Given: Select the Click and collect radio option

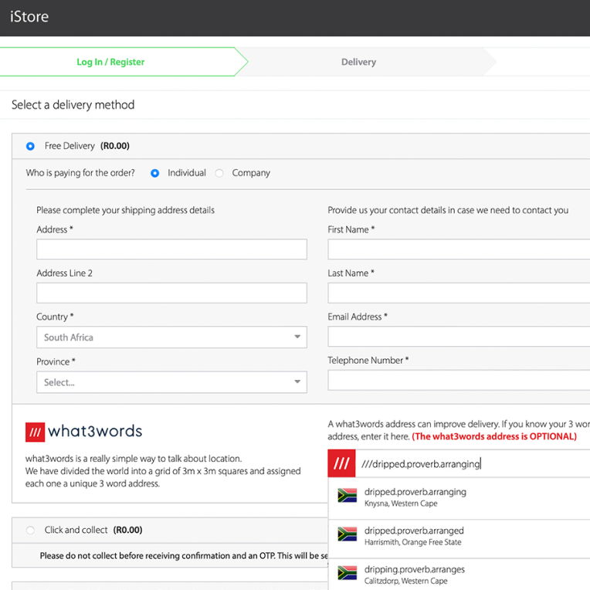Looking at the screenshot, I should [30, 531].
